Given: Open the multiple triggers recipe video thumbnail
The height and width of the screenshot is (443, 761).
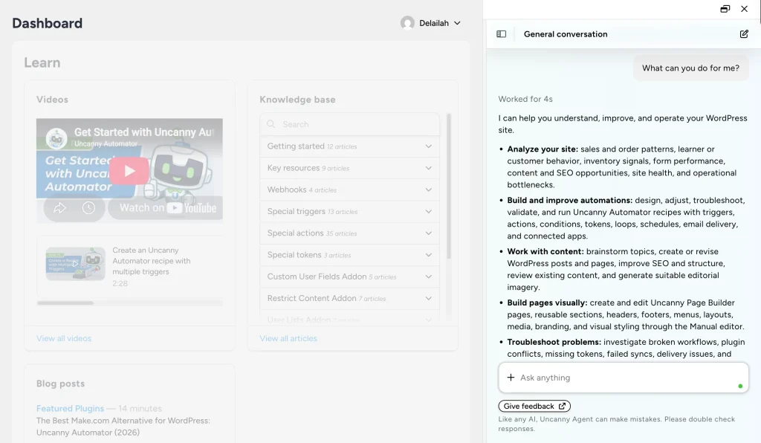Looking at the screenshot, I should click(x=75, y=264).
